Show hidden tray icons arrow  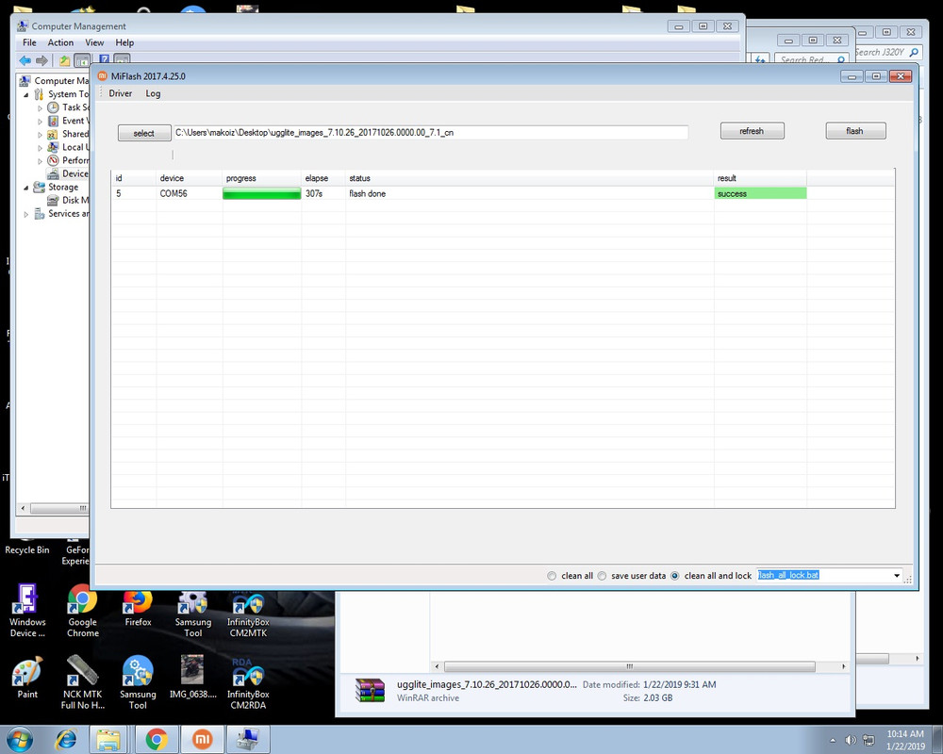[x=833, y=740]
